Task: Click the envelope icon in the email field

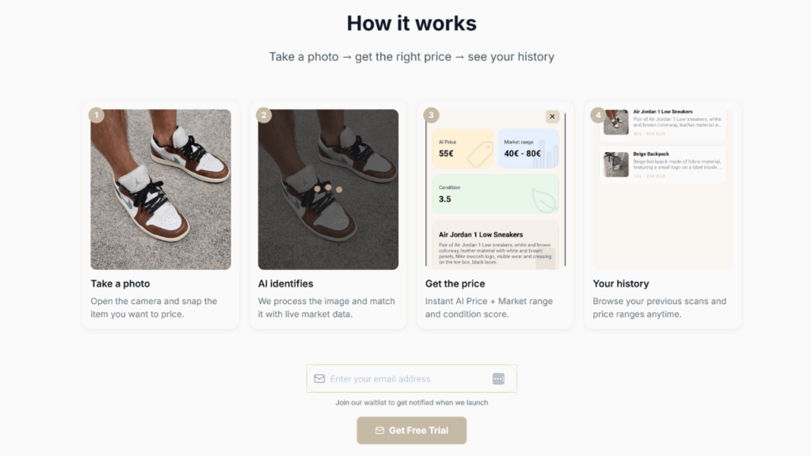Action: [x=319, y=379]
